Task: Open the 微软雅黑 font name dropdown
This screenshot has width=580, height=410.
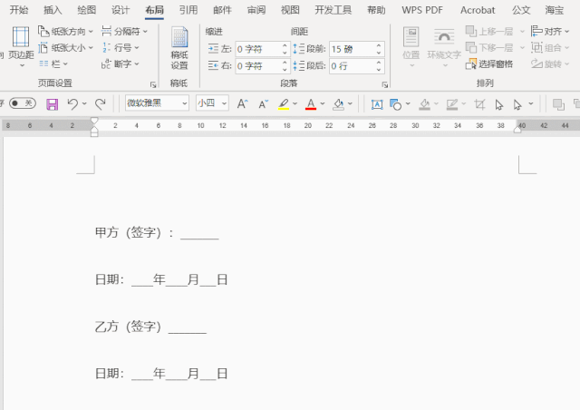Action: click(x=157, y=103)
